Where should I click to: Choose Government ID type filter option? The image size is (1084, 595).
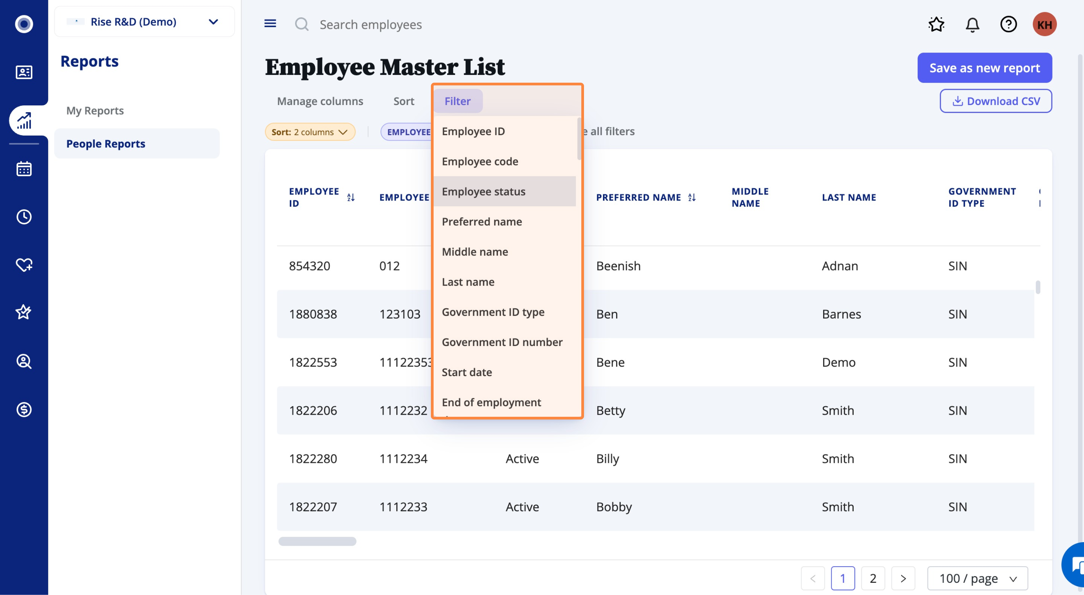click(x=493, y=312)
